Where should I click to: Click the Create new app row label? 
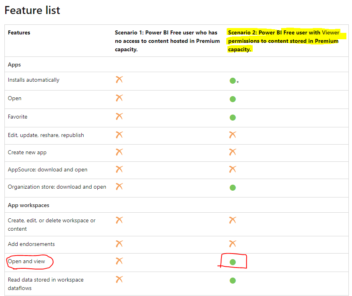click(27, 153)
